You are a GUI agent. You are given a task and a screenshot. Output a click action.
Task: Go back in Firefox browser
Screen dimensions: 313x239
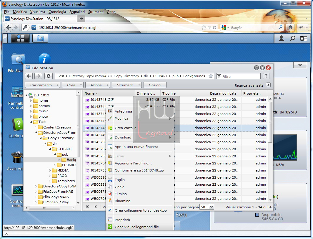(x=8, y=27)
